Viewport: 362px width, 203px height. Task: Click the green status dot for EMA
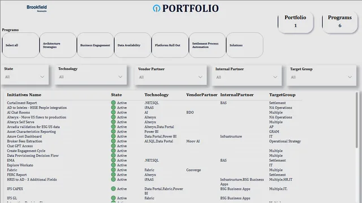point(113,160)
